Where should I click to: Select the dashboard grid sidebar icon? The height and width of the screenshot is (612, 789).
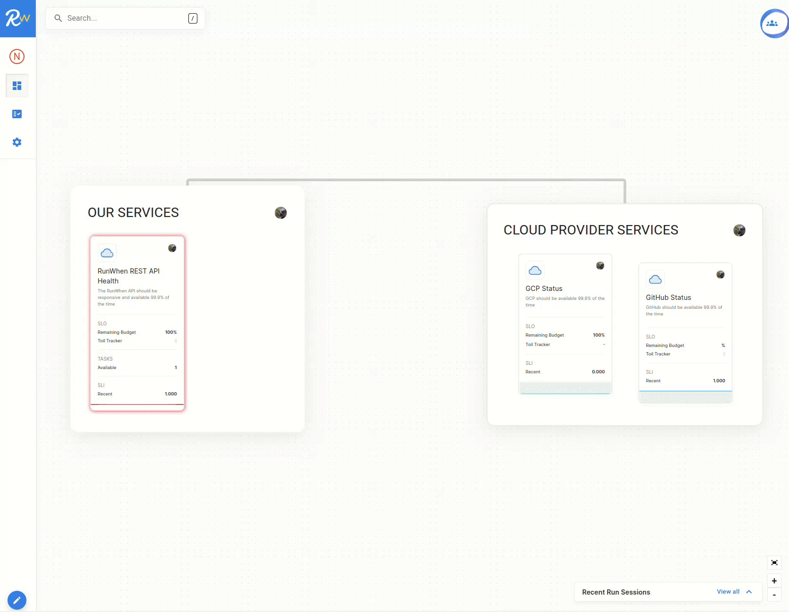pos(17,86)
